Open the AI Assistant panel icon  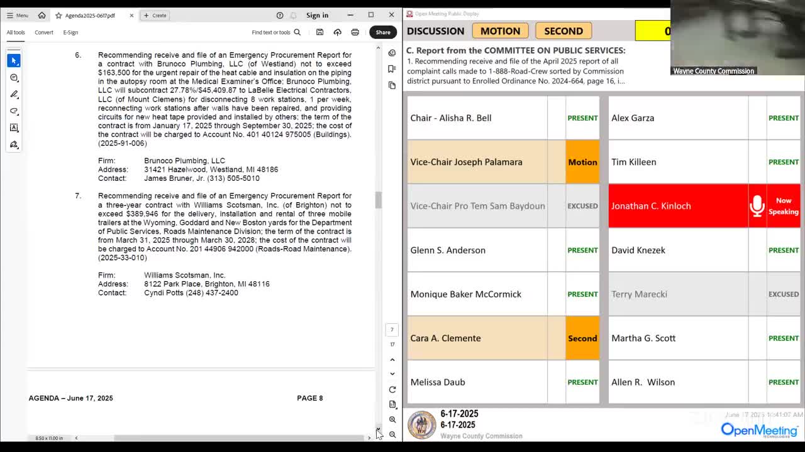click(392, 53)
